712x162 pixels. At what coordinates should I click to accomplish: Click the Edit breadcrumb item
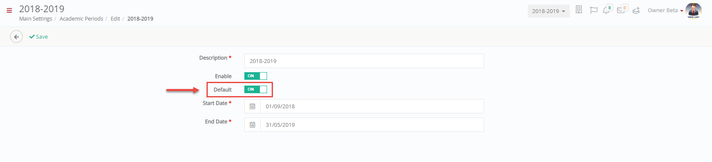(115, 19)
